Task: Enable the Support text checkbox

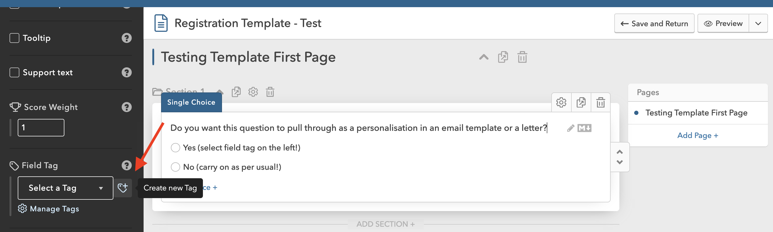Action: 14,73
